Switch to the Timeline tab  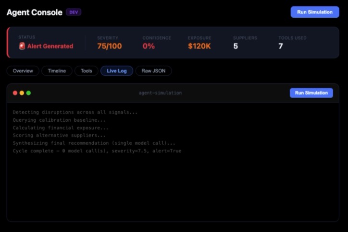[57, 71]
